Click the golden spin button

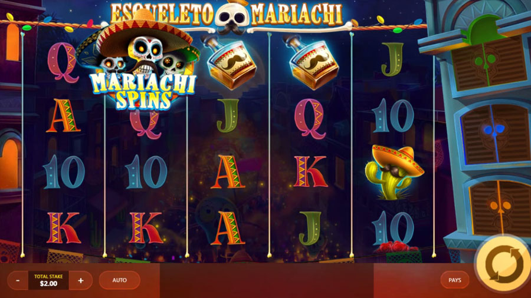503,263
